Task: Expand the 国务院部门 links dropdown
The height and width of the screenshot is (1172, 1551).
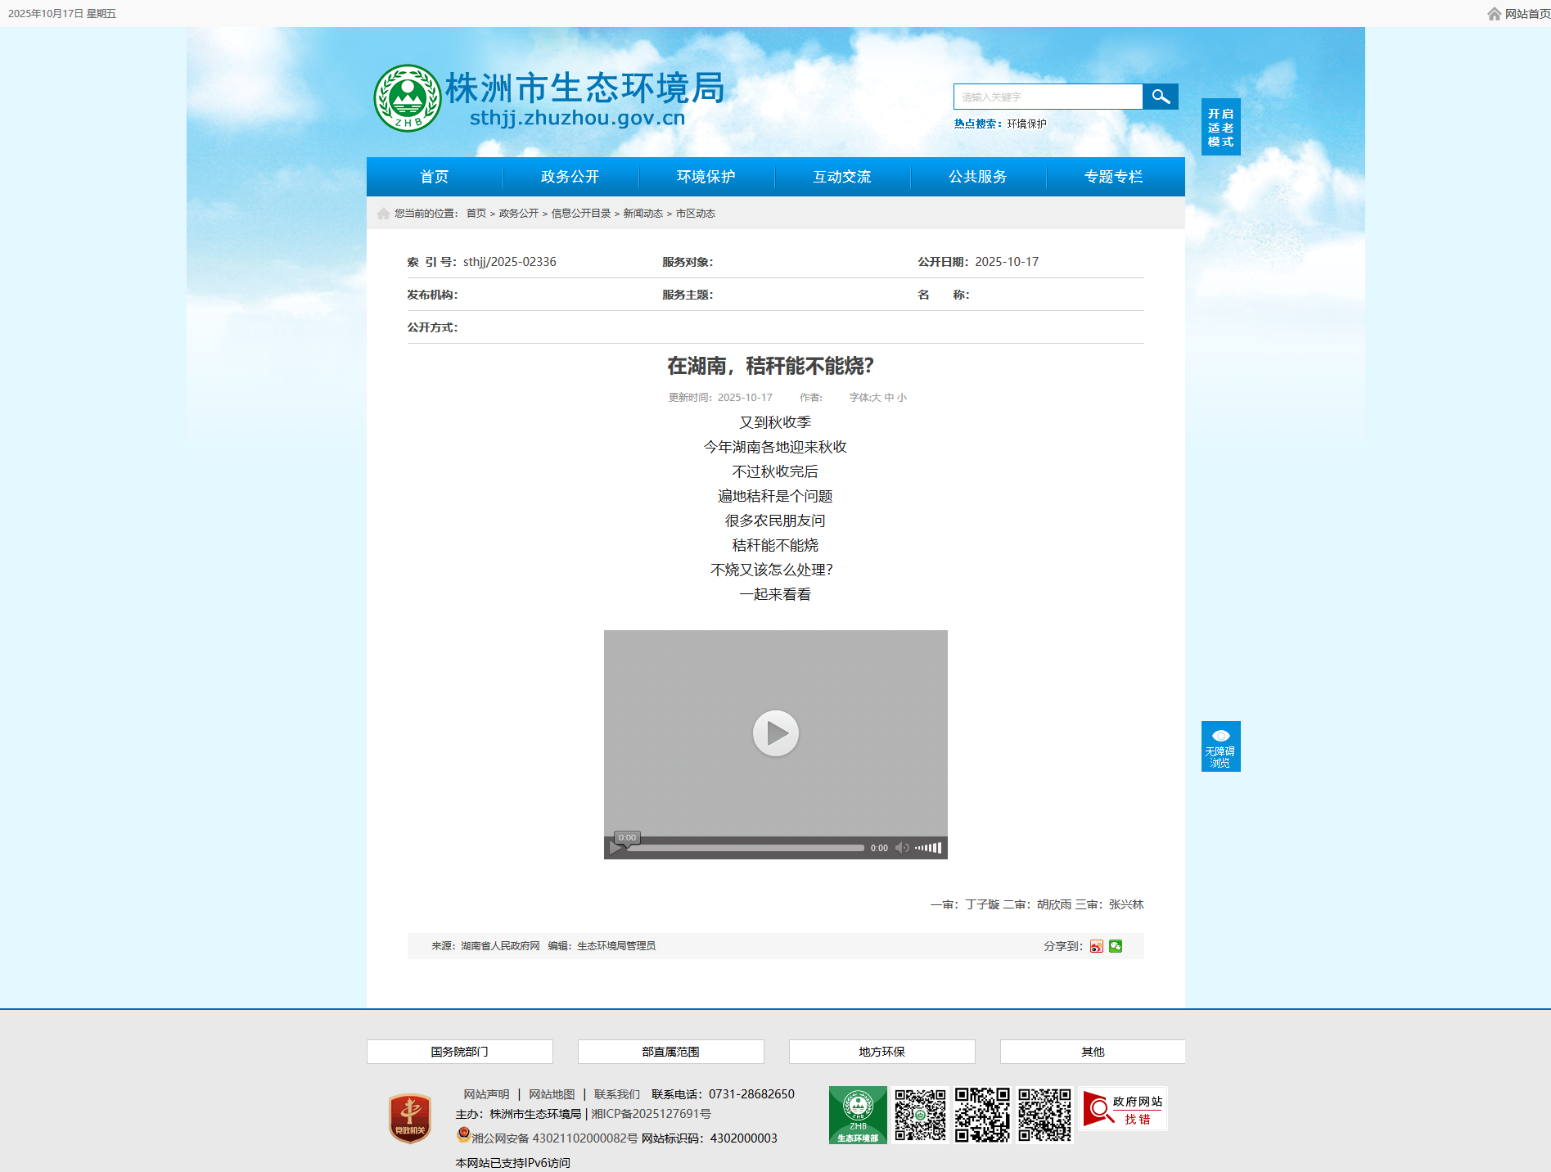Action: click(x=459, y=1052)
